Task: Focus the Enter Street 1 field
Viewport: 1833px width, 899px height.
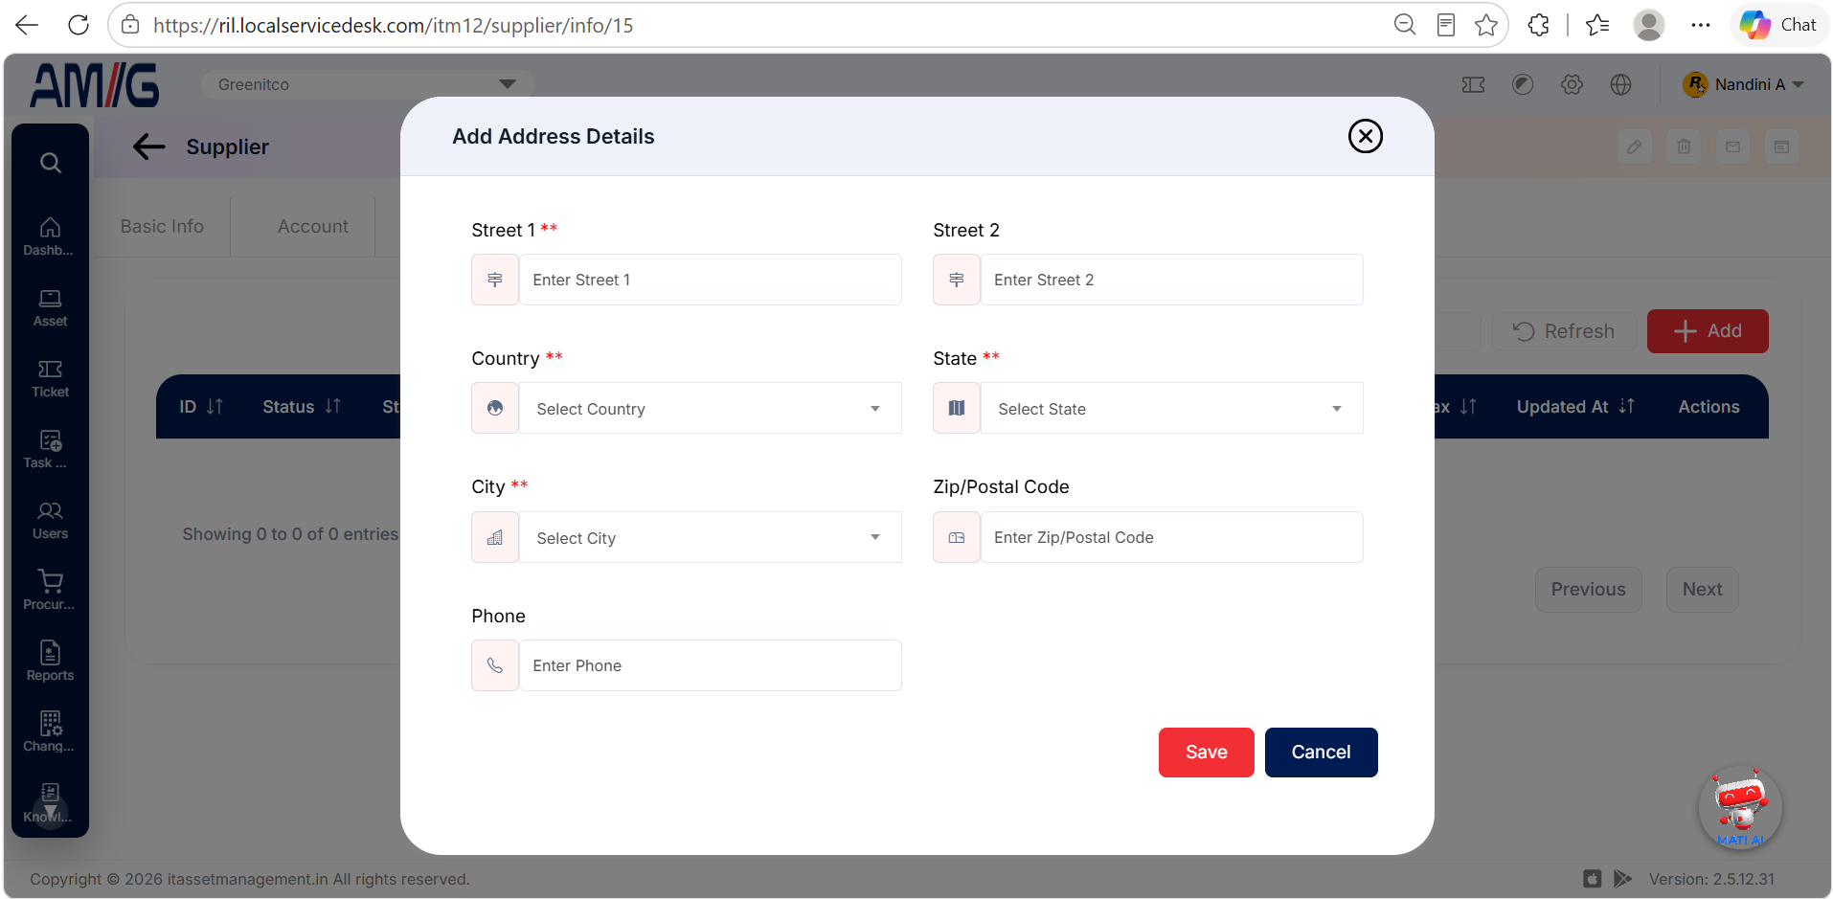Action: 710,280
